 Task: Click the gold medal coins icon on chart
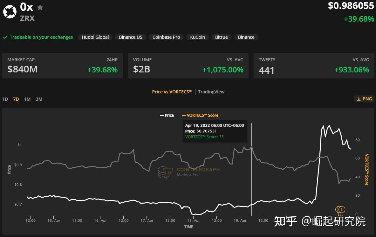point(340,210)
